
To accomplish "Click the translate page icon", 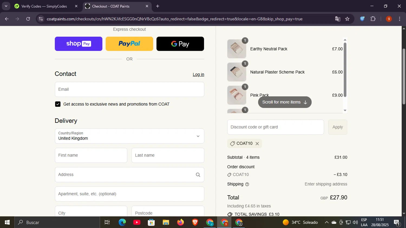I will [338, 19].
